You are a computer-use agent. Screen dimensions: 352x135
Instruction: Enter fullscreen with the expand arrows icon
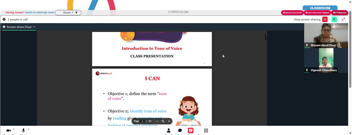coord(344,19)
